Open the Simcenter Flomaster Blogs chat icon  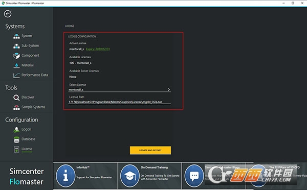[194, 176]
